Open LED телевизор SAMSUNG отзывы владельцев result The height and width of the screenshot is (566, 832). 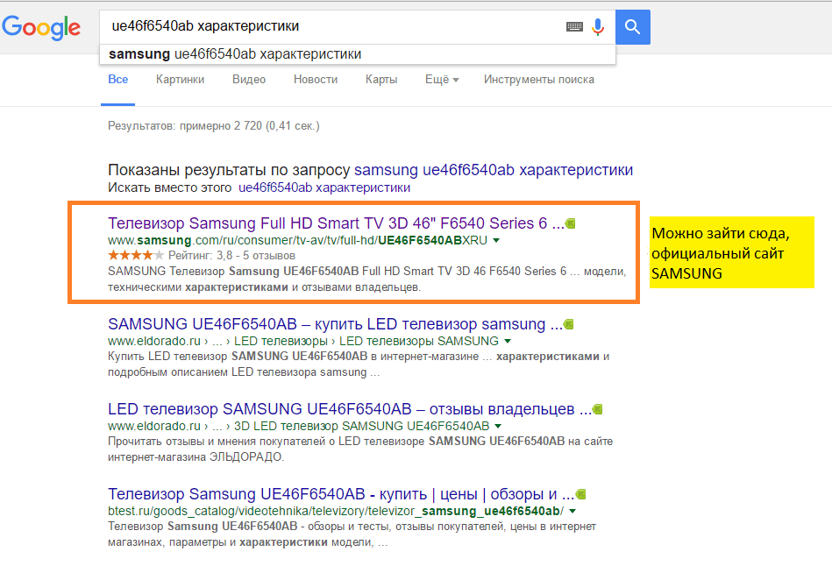[350, 409]
